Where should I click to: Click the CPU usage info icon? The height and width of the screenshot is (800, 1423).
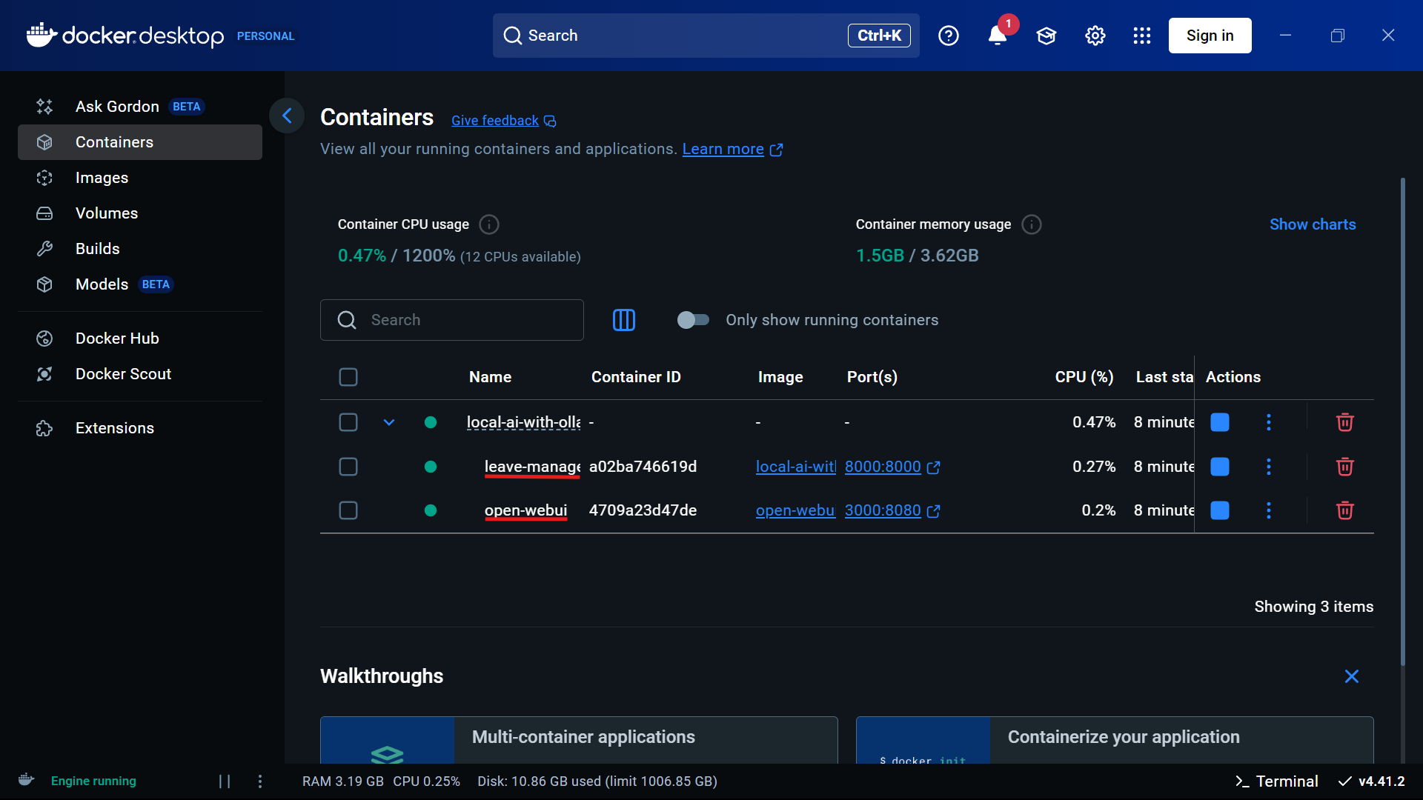click(489, 224)
